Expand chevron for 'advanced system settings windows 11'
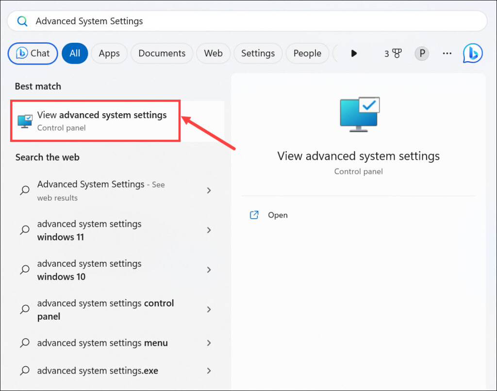Image resolution: width=497 pixels, height=391 pixels. coord(209,230)
